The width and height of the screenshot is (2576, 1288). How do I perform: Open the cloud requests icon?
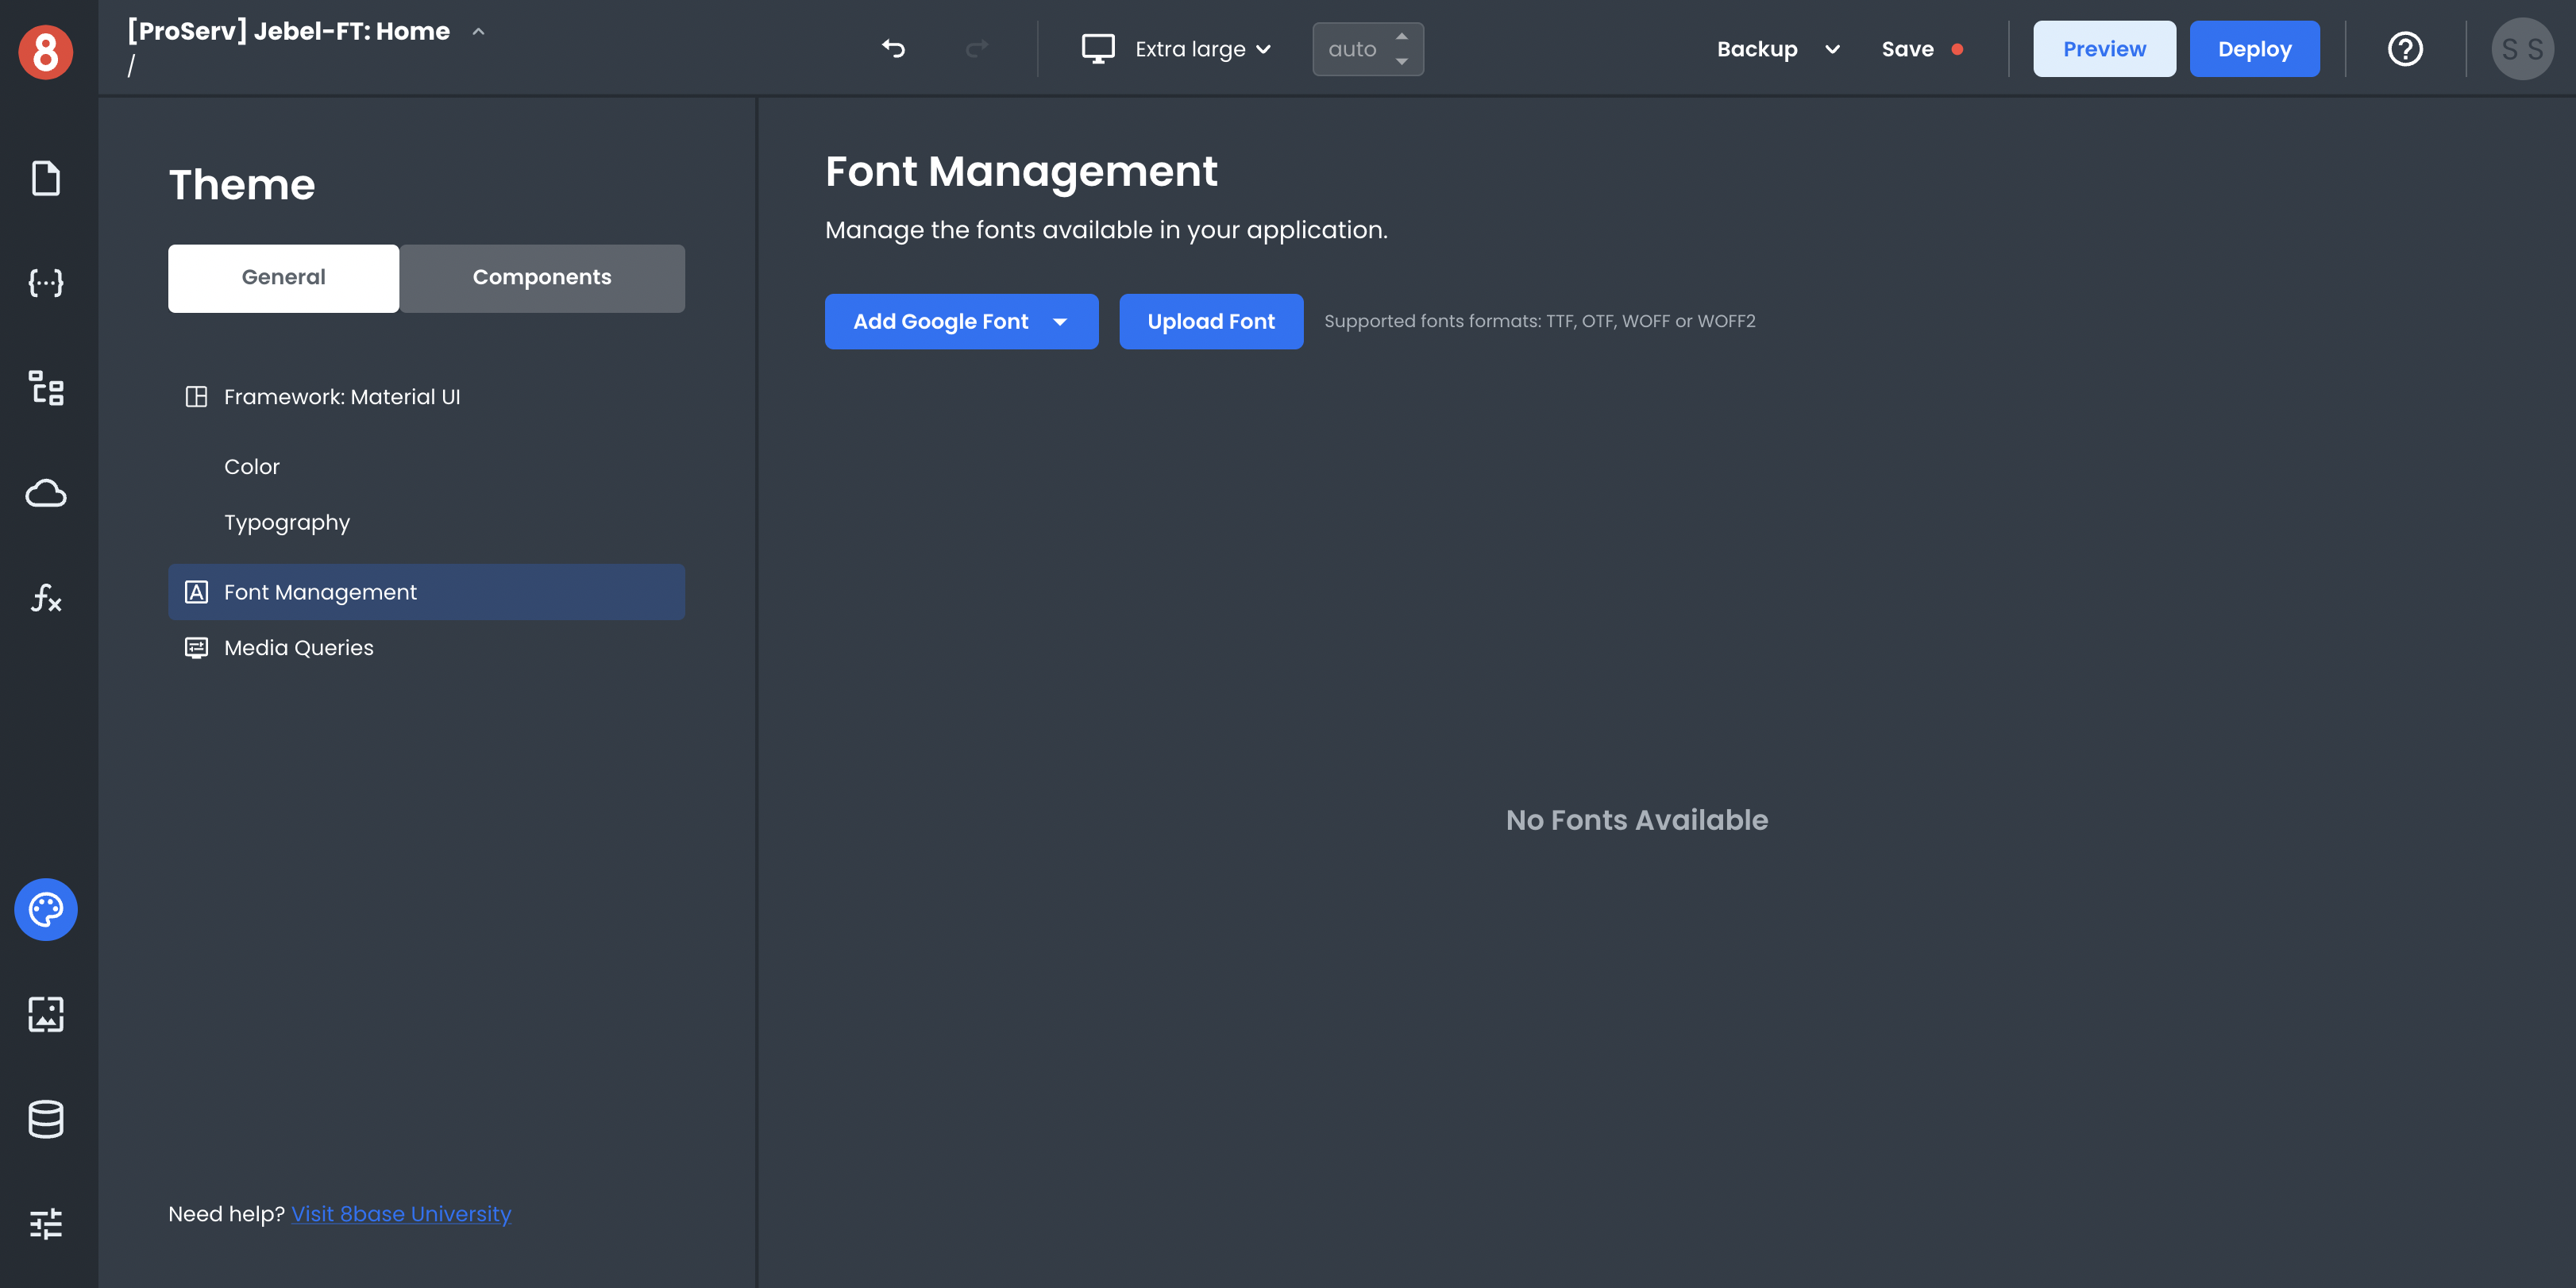pos(46,493)
